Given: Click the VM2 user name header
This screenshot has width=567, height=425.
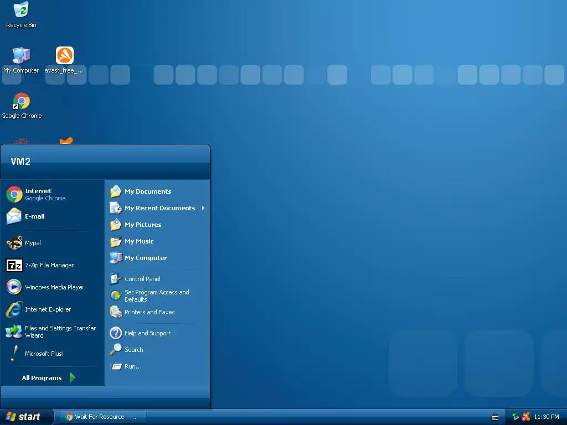Looking at the screenshot, I should click(x=20, y=161).
